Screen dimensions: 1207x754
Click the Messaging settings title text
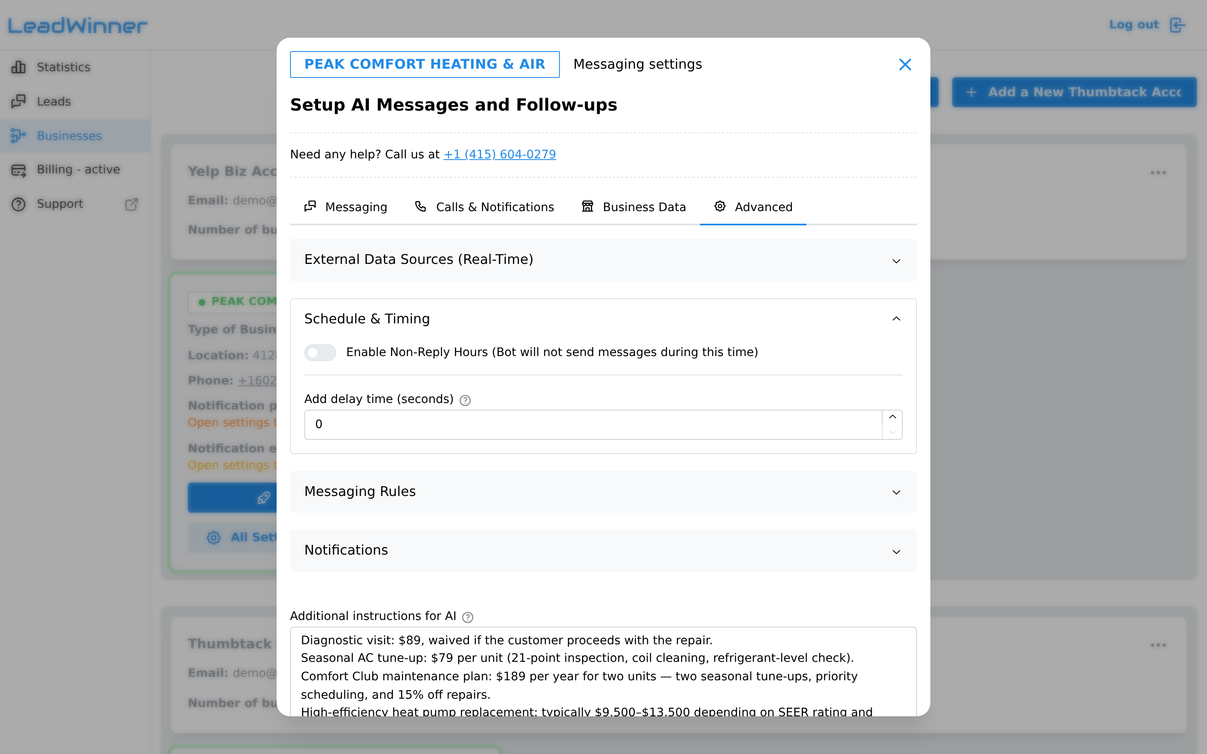coord(637,65)
